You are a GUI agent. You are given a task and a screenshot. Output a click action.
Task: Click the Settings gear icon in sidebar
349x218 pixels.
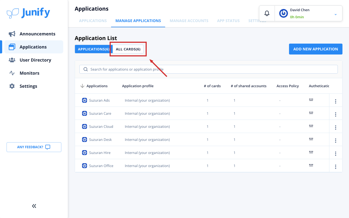pos(12,86)
